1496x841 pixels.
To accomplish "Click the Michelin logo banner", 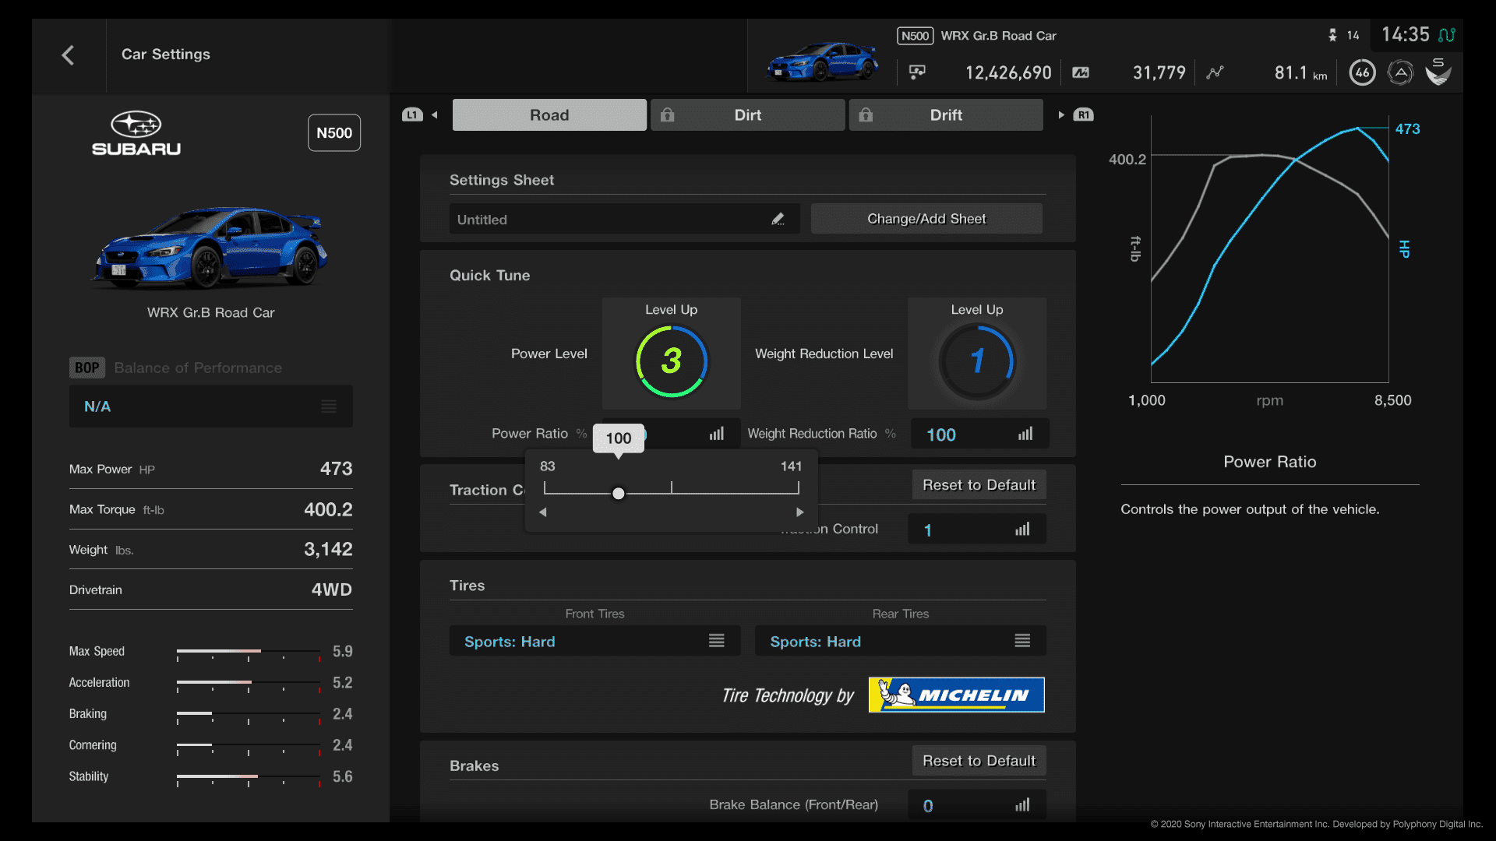I will tap(957, 695).
